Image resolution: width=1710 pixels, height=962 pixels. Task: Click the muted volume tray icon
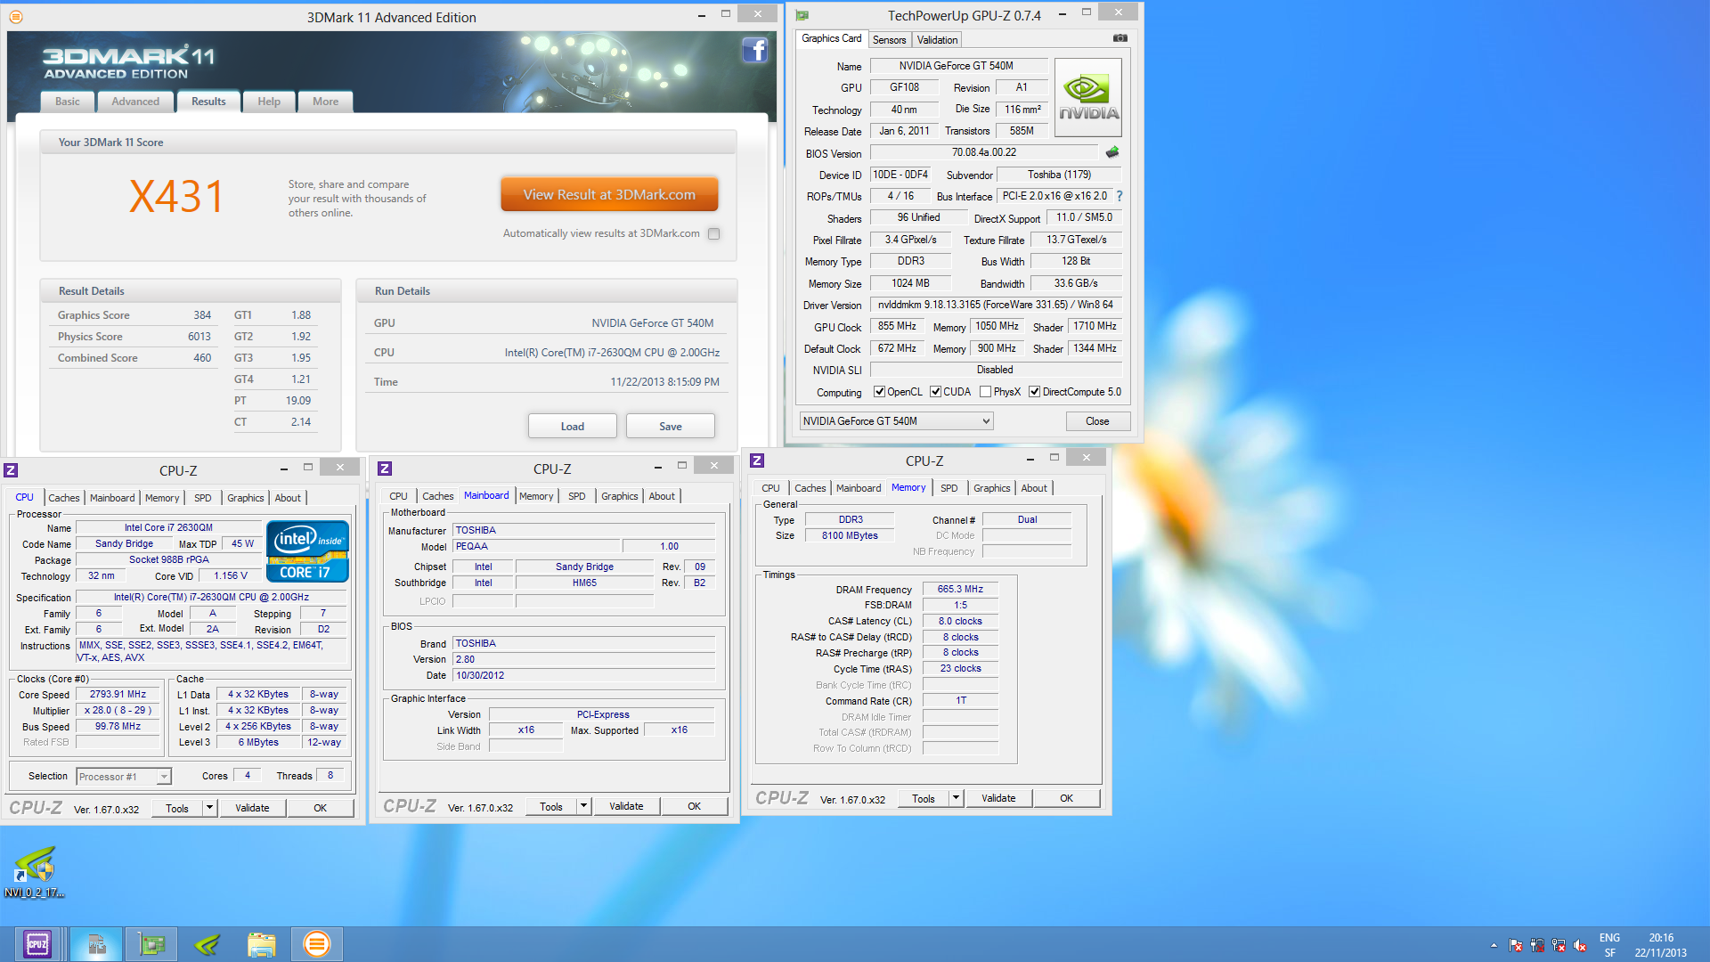coord(1580,945)
